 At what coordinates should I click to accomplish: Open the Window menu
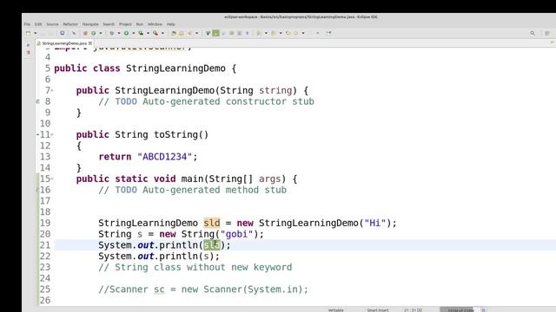coord(155,24)
